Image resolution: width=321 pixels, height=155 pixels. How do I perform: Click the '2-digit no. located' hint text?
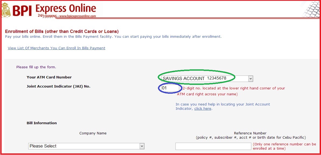click(231, 91)
